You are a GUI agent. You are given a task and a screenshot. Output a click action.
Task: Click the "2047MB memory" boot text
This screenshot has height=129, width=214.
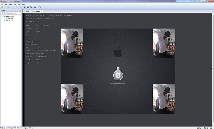(32, 22)
